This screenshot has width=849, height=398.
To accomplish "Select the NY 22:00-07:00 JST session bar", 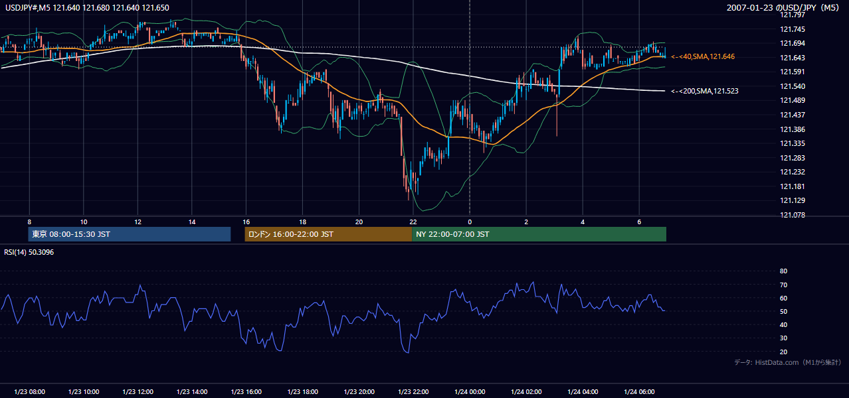I will pyautogui.click(x=539, y=234).
